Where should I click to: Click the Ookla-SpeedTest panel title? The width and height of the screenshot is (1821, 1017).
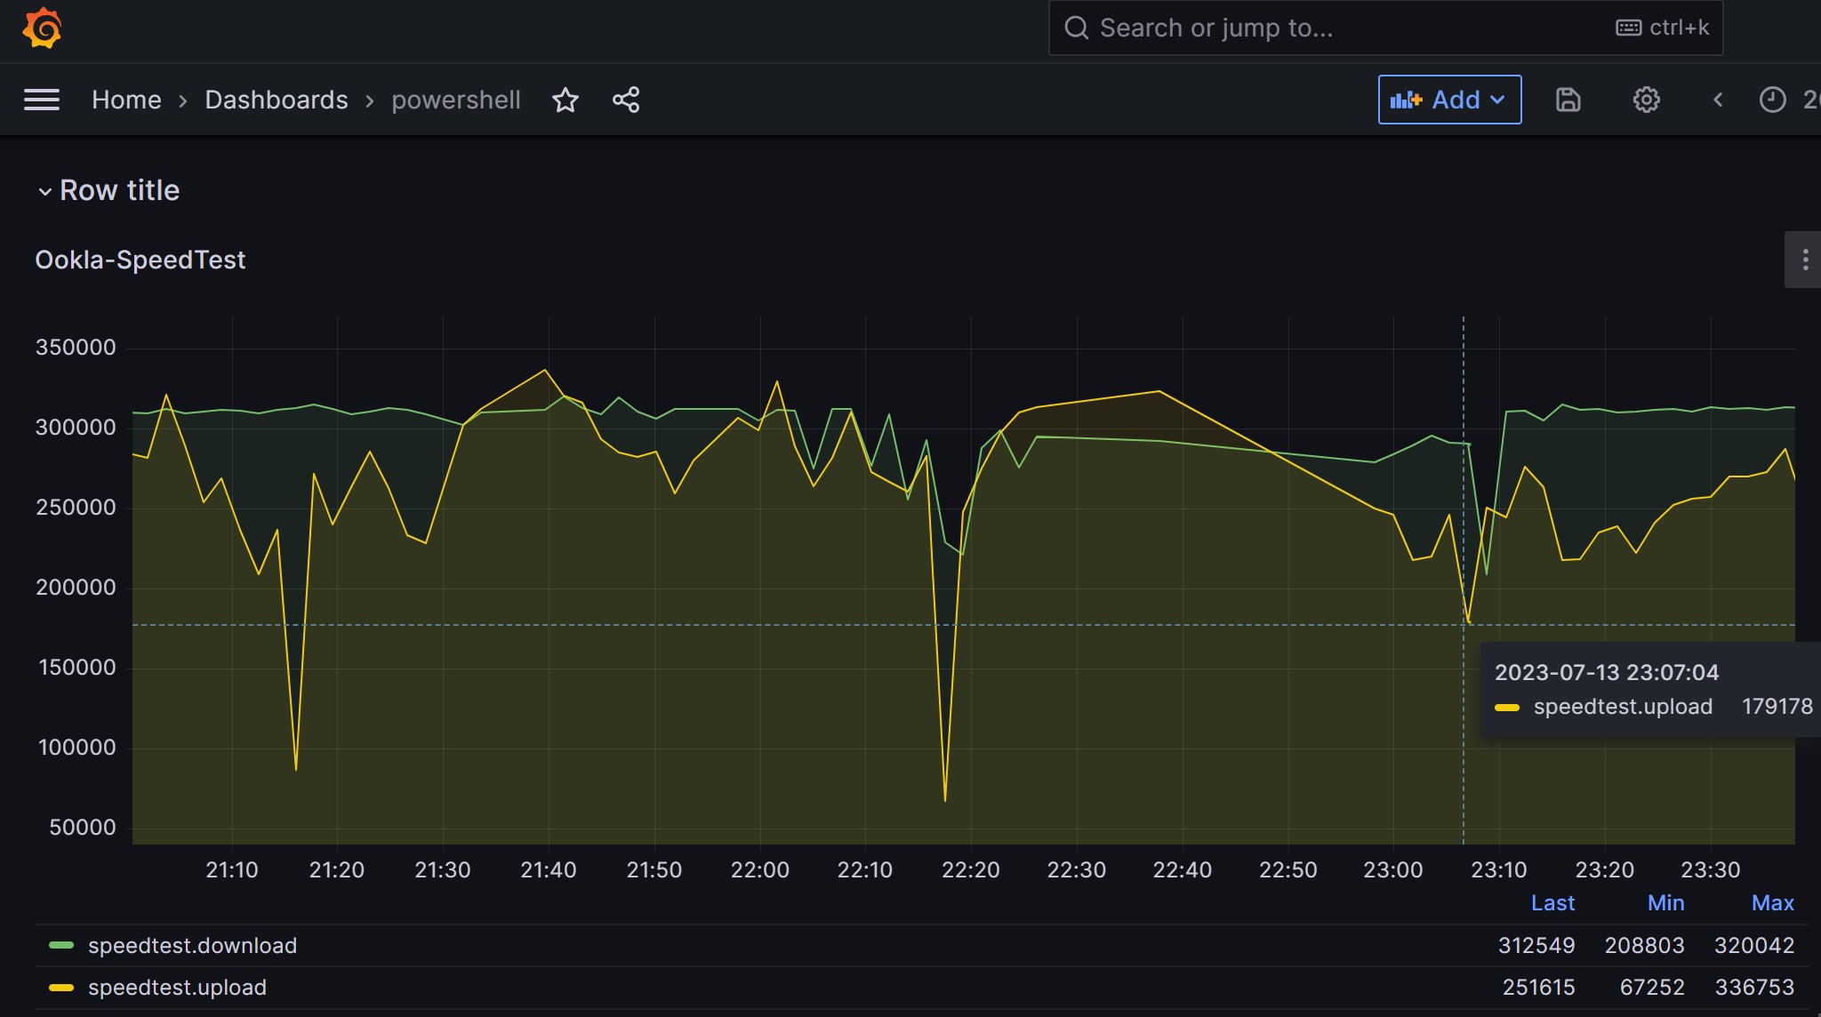[140, 260]
